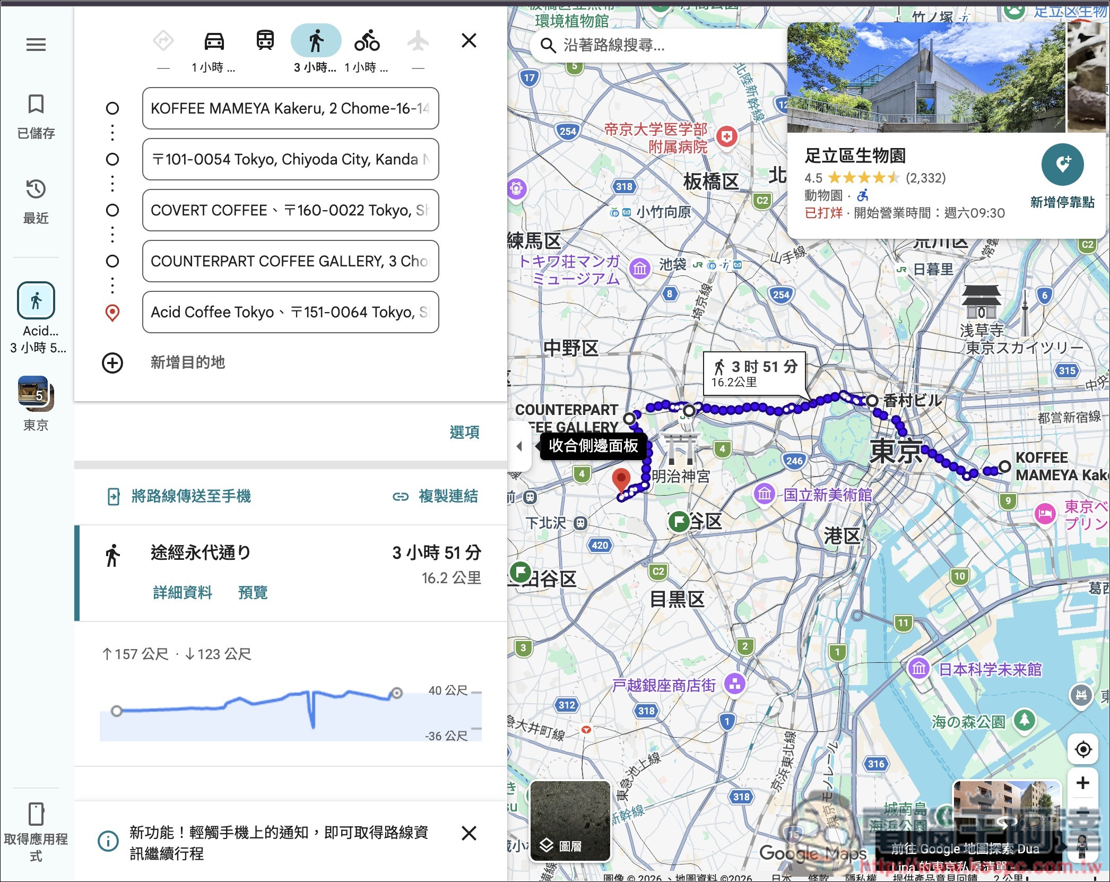
Task: Click the 明治神宮 torii landmark icon
Action: click(x=681, y=449)
